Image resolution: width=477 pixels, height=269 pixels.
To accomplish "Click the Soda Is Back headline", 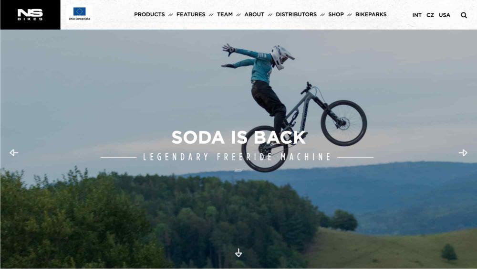I will click(x=239, y=138).
